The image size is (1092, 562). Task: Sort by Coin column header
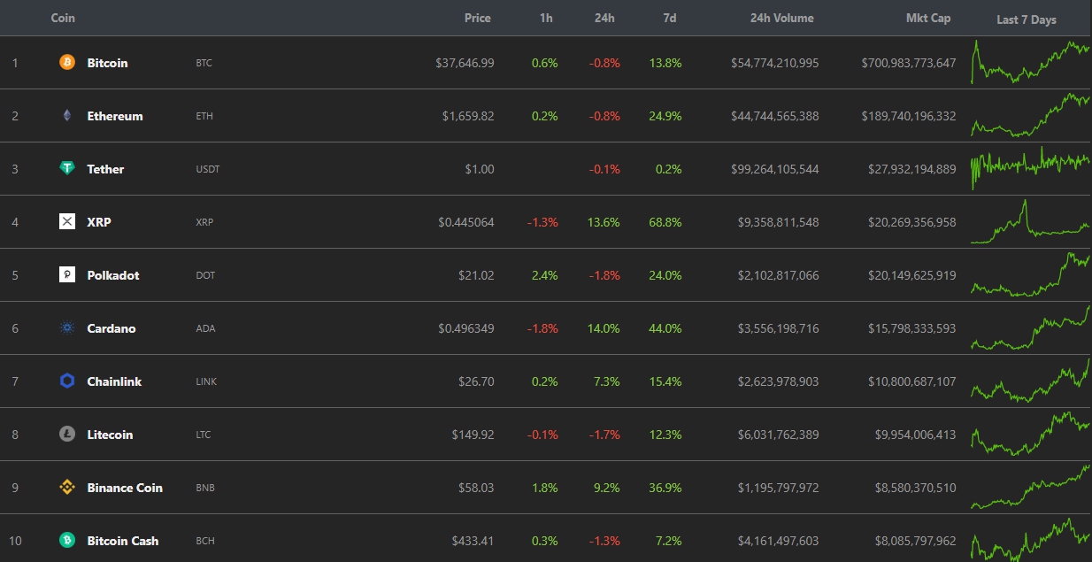pos(63,18)
